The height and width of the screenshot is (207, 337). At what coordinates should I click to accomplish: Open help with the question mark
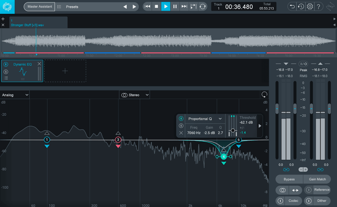(x=319, y=7)
